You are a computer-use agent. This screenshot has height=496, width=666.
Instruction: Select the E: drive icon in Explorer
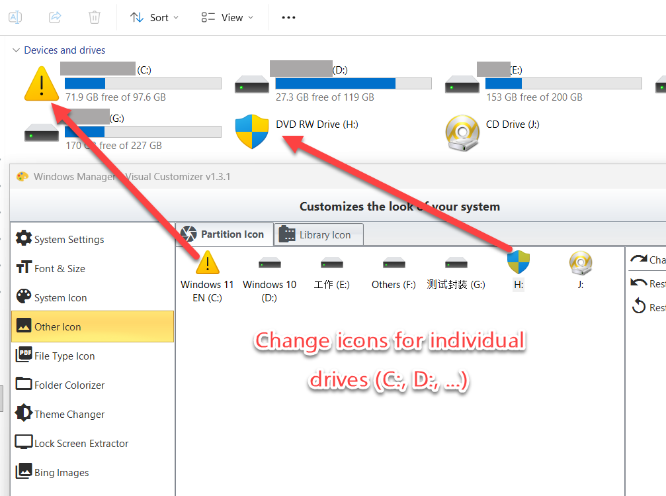pyautogui.click(x=462, y=85)
